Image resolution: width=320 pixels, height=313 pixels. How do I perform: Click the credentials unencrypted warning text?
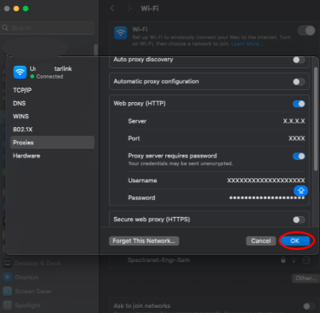pos(180,163)
